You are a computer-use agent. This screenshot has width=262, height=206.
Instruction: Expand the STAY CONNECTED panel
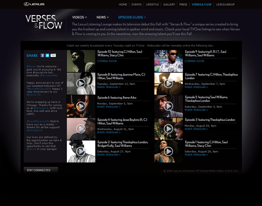(x=41, y=170)
